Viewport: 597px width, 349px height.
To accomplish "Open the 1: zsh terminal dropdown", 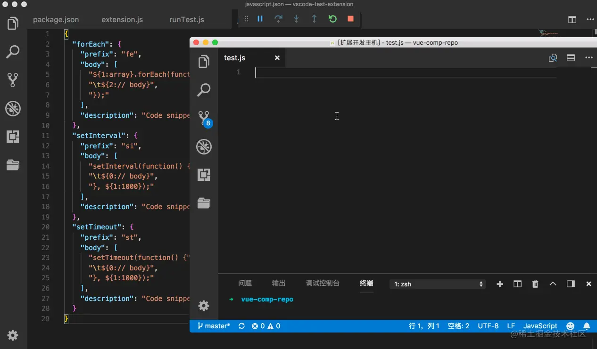I will (438, 284).
